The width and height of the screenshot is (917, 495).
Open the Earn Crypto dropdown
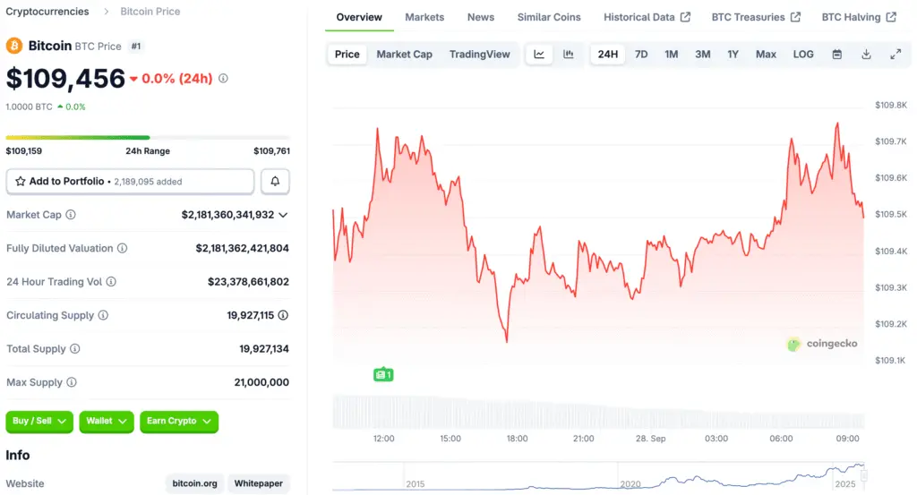179,421
